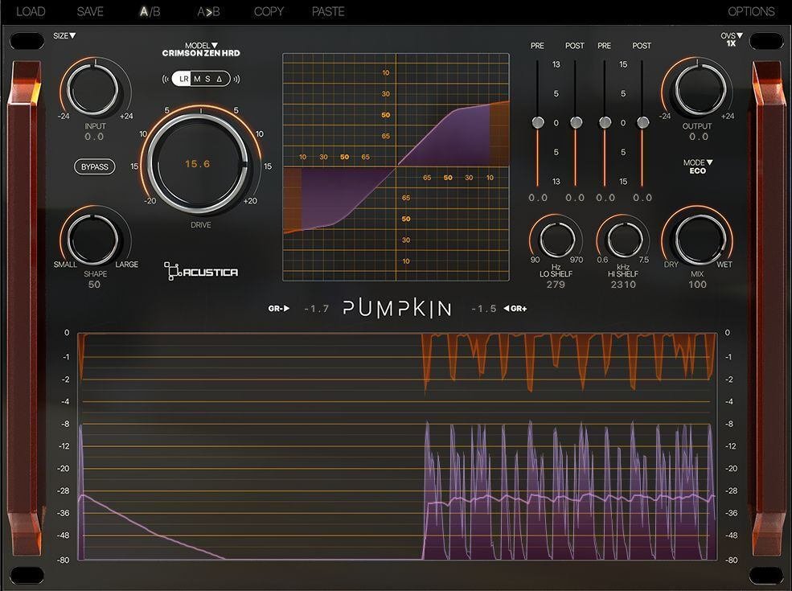The height and width of the screenshot is (591, 792).
Task: Click the transfer curve graph display
Action: [396, 166]
